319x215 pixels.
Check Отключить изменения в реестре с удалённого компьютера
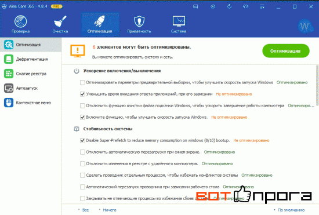click(x=82, y=163)
